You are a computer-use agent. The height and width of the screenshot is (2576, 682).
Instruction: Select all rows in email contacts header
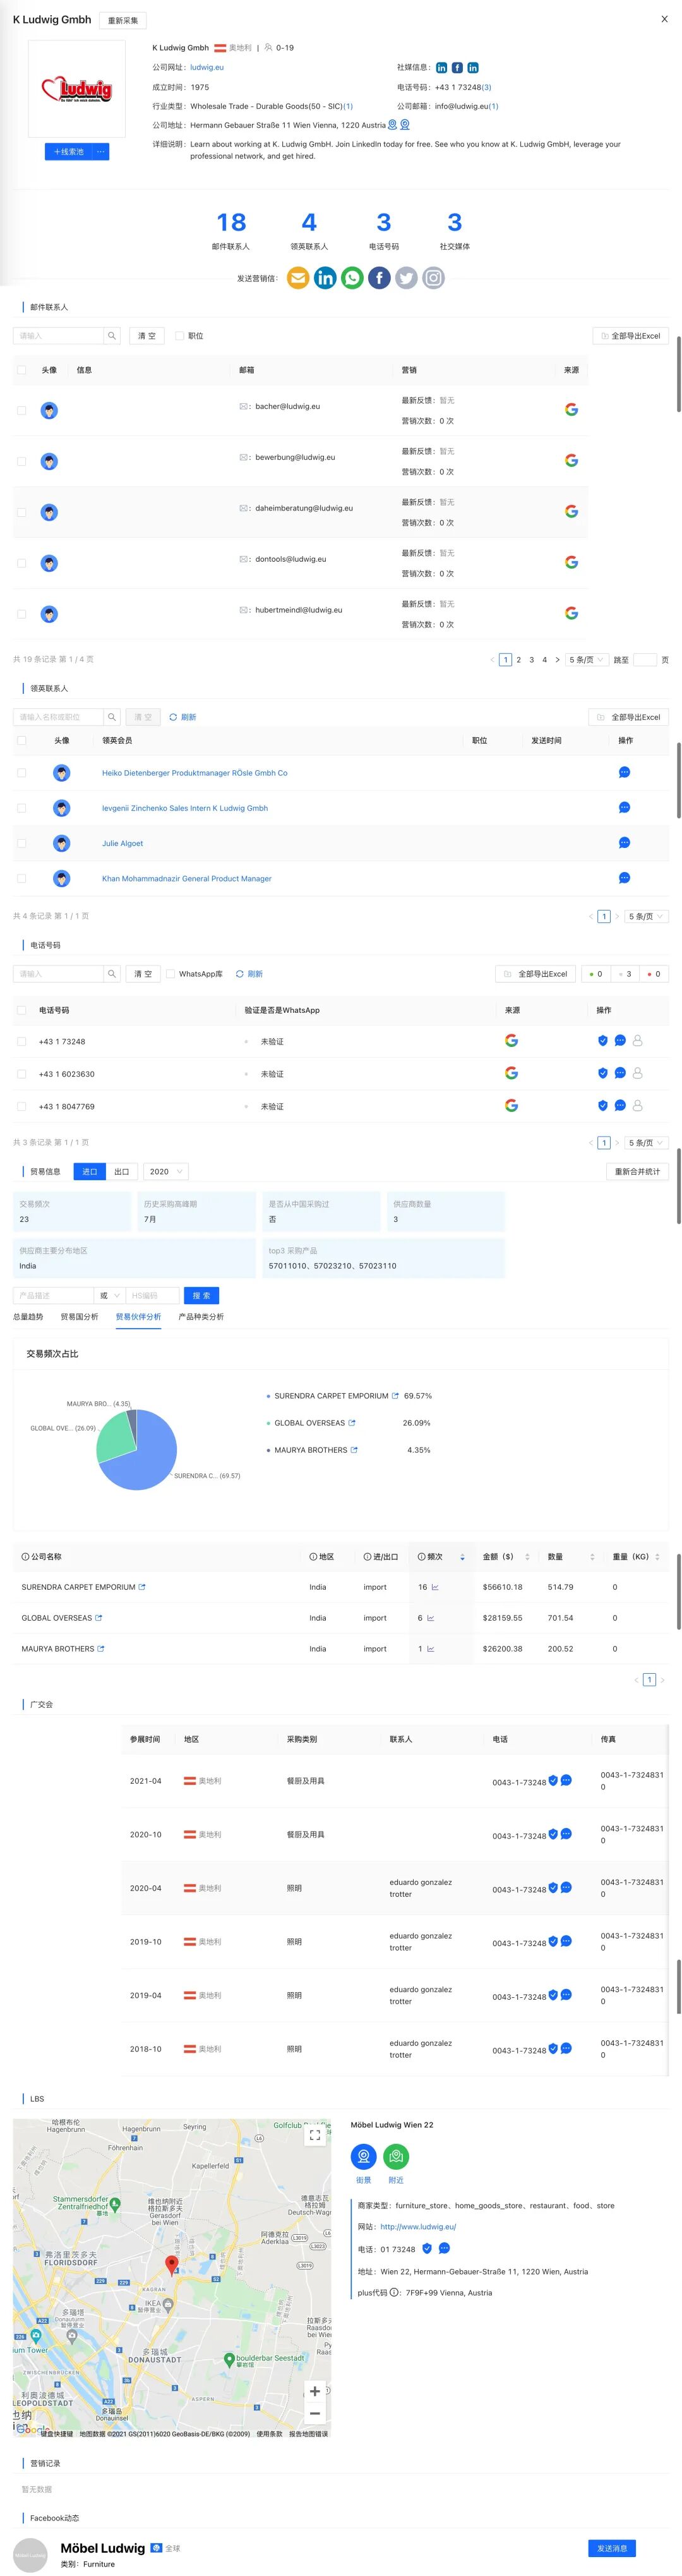pos(21,370)
